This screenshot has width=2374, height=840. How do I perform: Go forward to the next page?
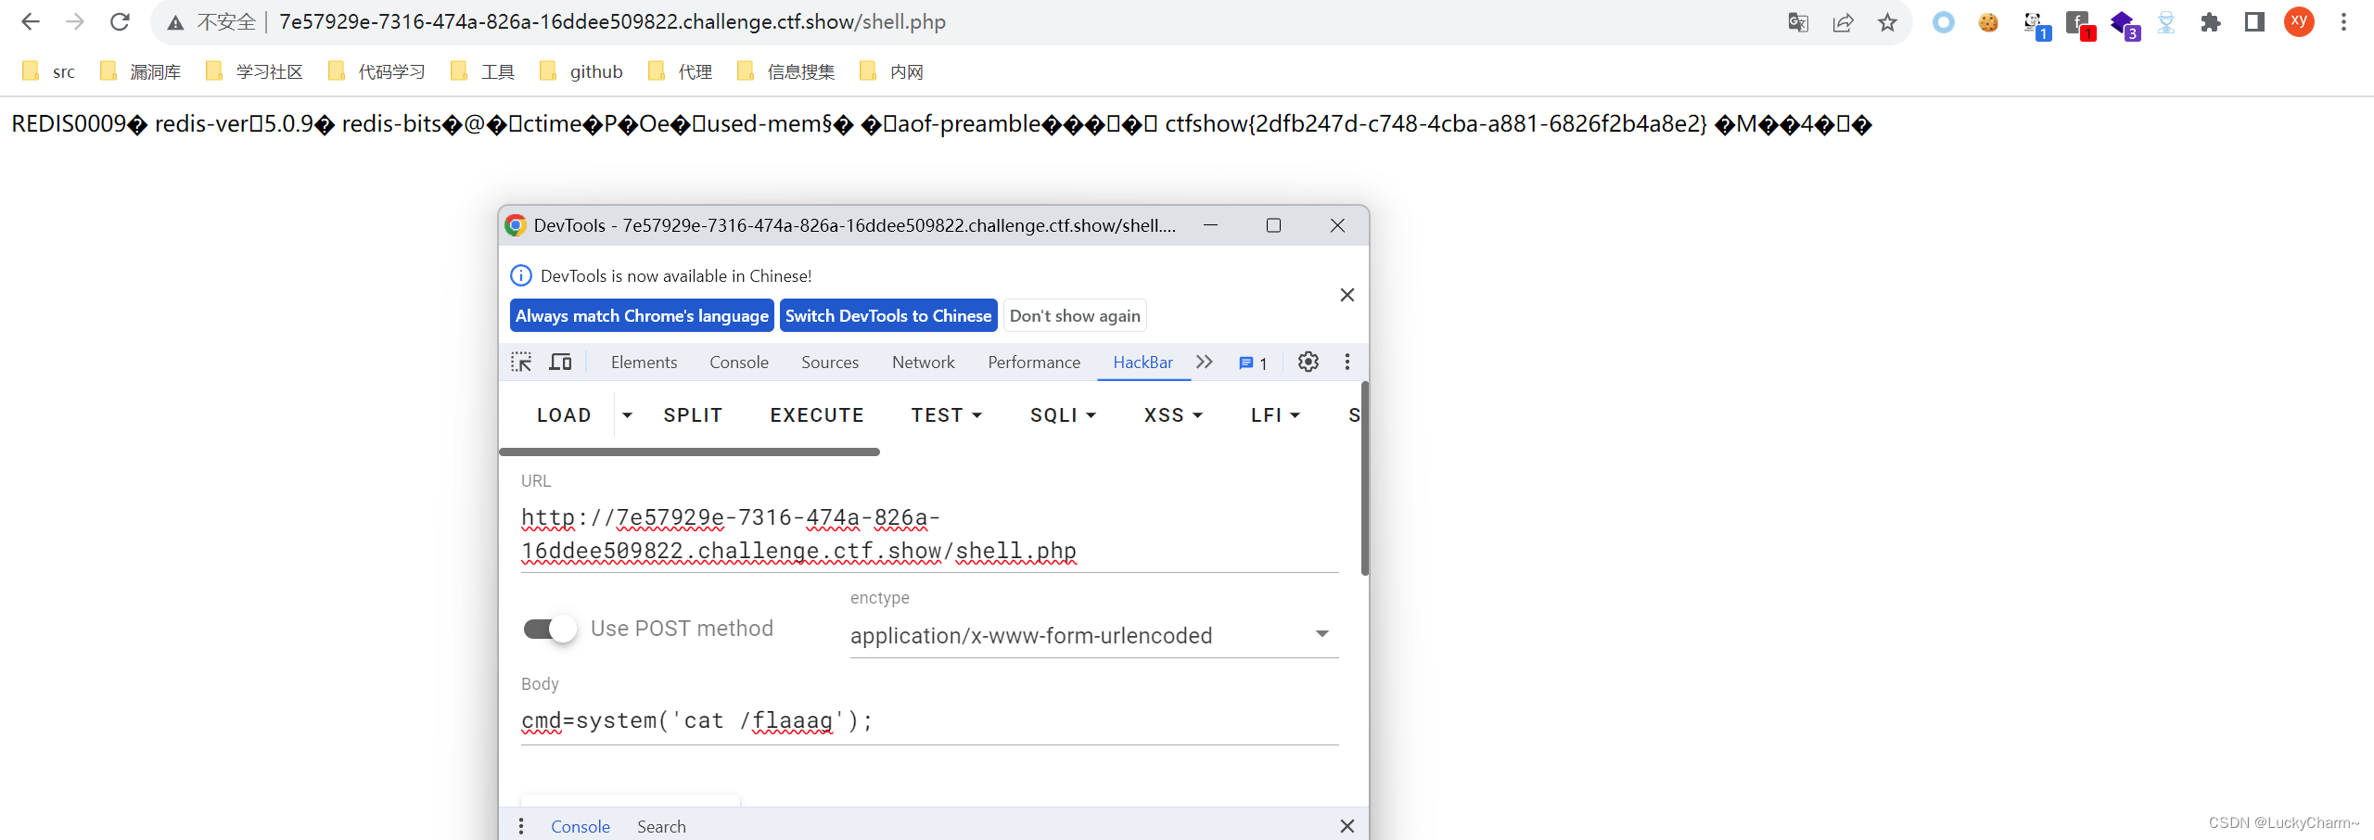click(x=75, y=22)
